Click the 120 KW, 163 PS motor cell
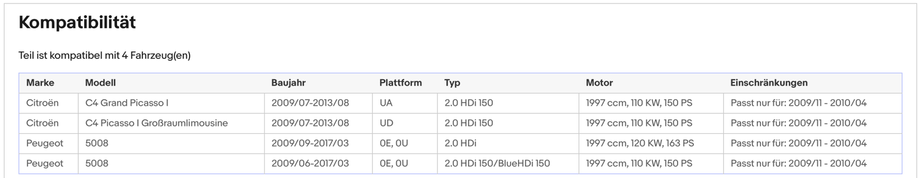 pyautogui.click(x=651, y=144)
